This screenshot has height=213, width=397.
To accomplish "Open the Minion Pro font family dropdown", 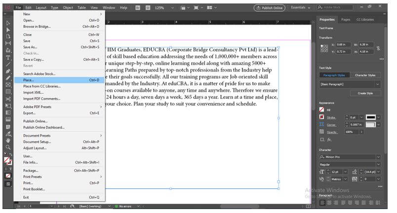I will click(378, 157).
